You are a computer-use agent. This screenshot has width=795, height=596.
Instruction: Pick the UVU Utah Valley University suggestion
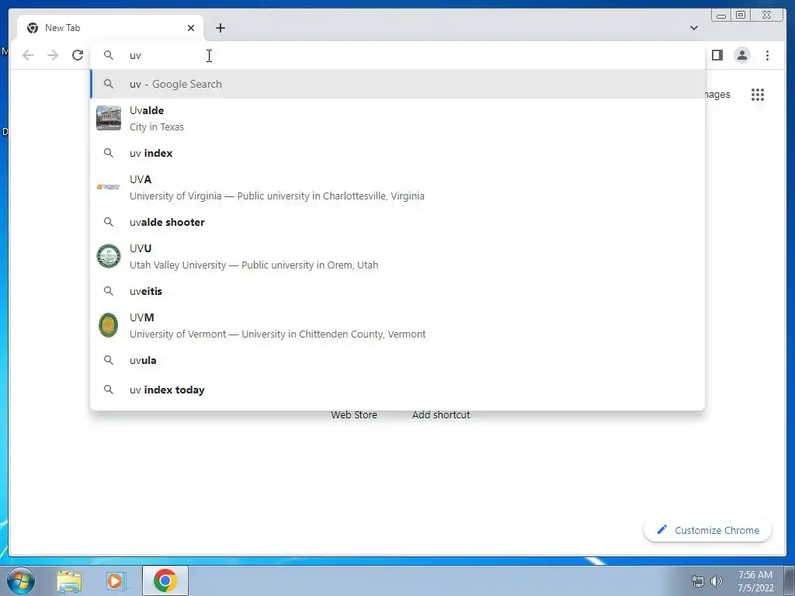(x=397, y=256)
